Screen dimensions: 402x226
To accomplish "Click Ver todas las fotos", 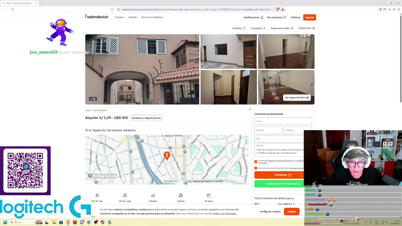I will coord(297,98).
